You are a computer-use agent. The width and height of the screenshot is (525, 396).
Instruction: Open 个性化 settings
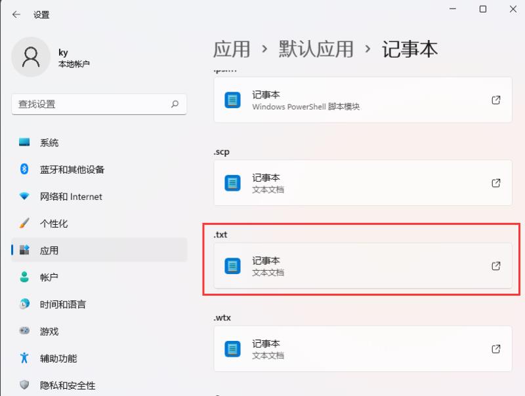[x=49, y=223]
